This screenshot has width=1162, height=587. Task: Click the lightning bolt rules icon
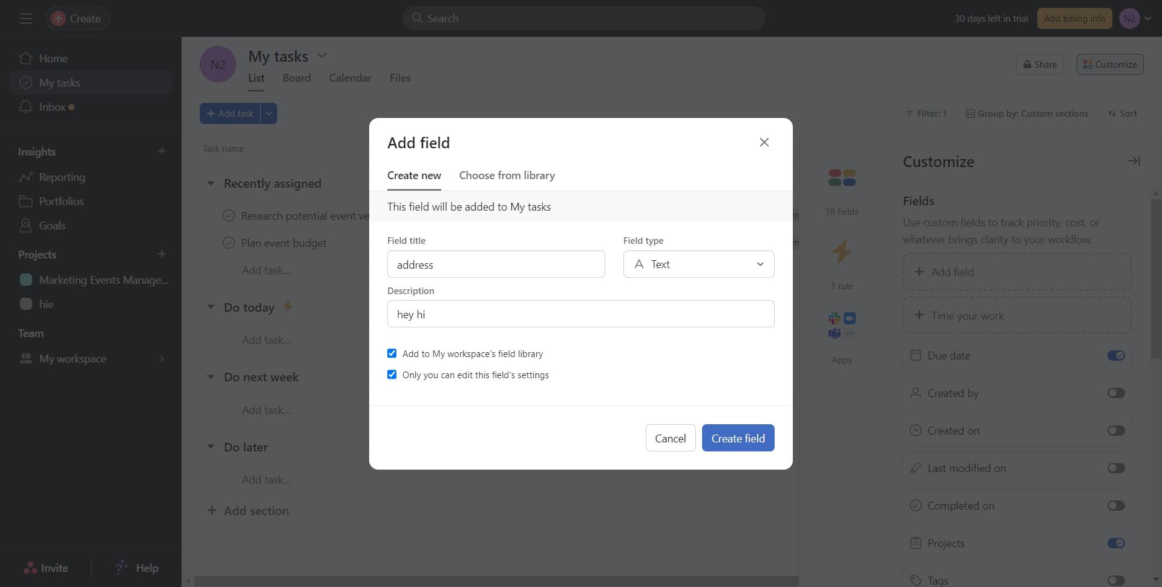click(x=841, y=252)
